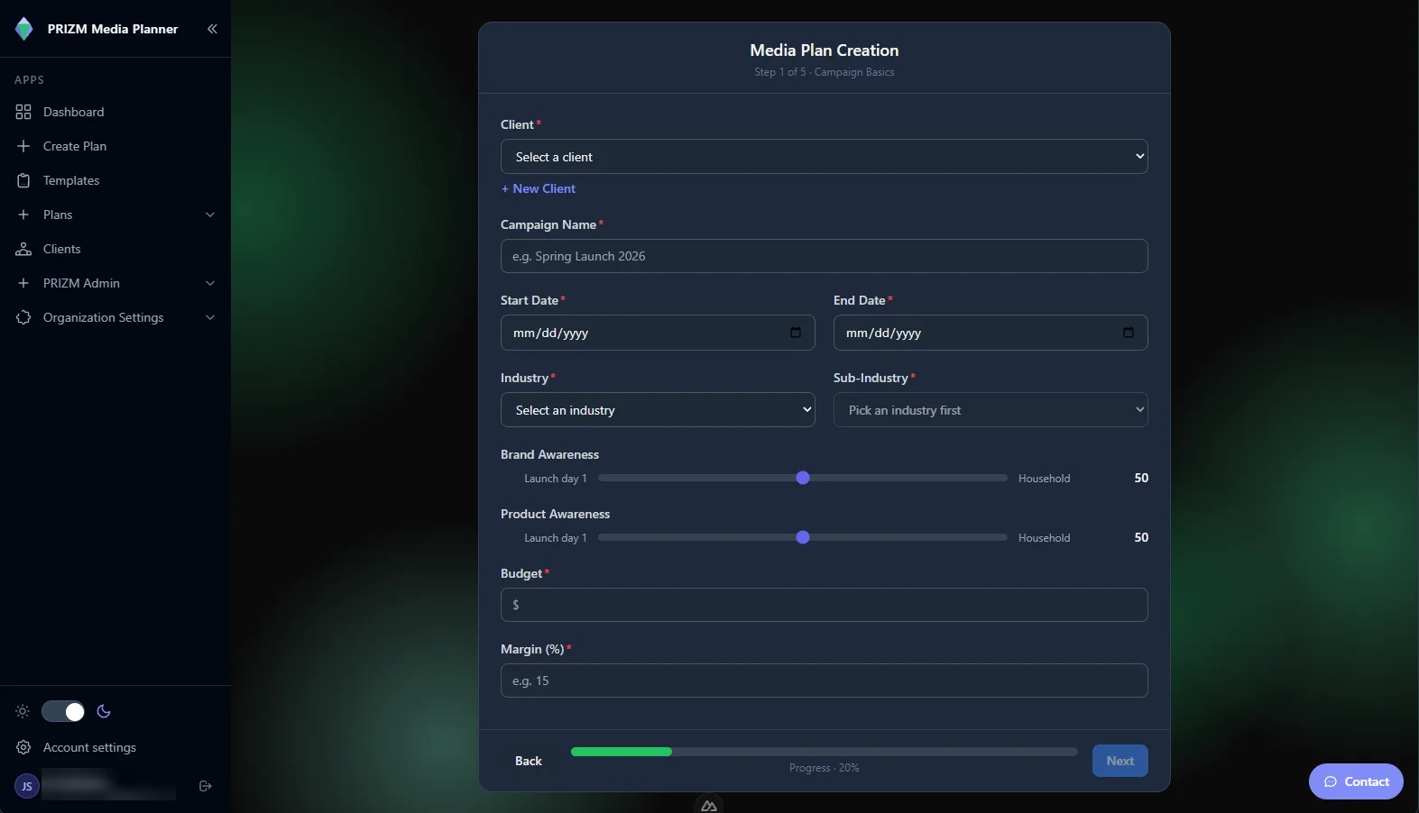Open the Select a client dropdown
Screen dimensions: 1419x813
(x=824, y=157)
